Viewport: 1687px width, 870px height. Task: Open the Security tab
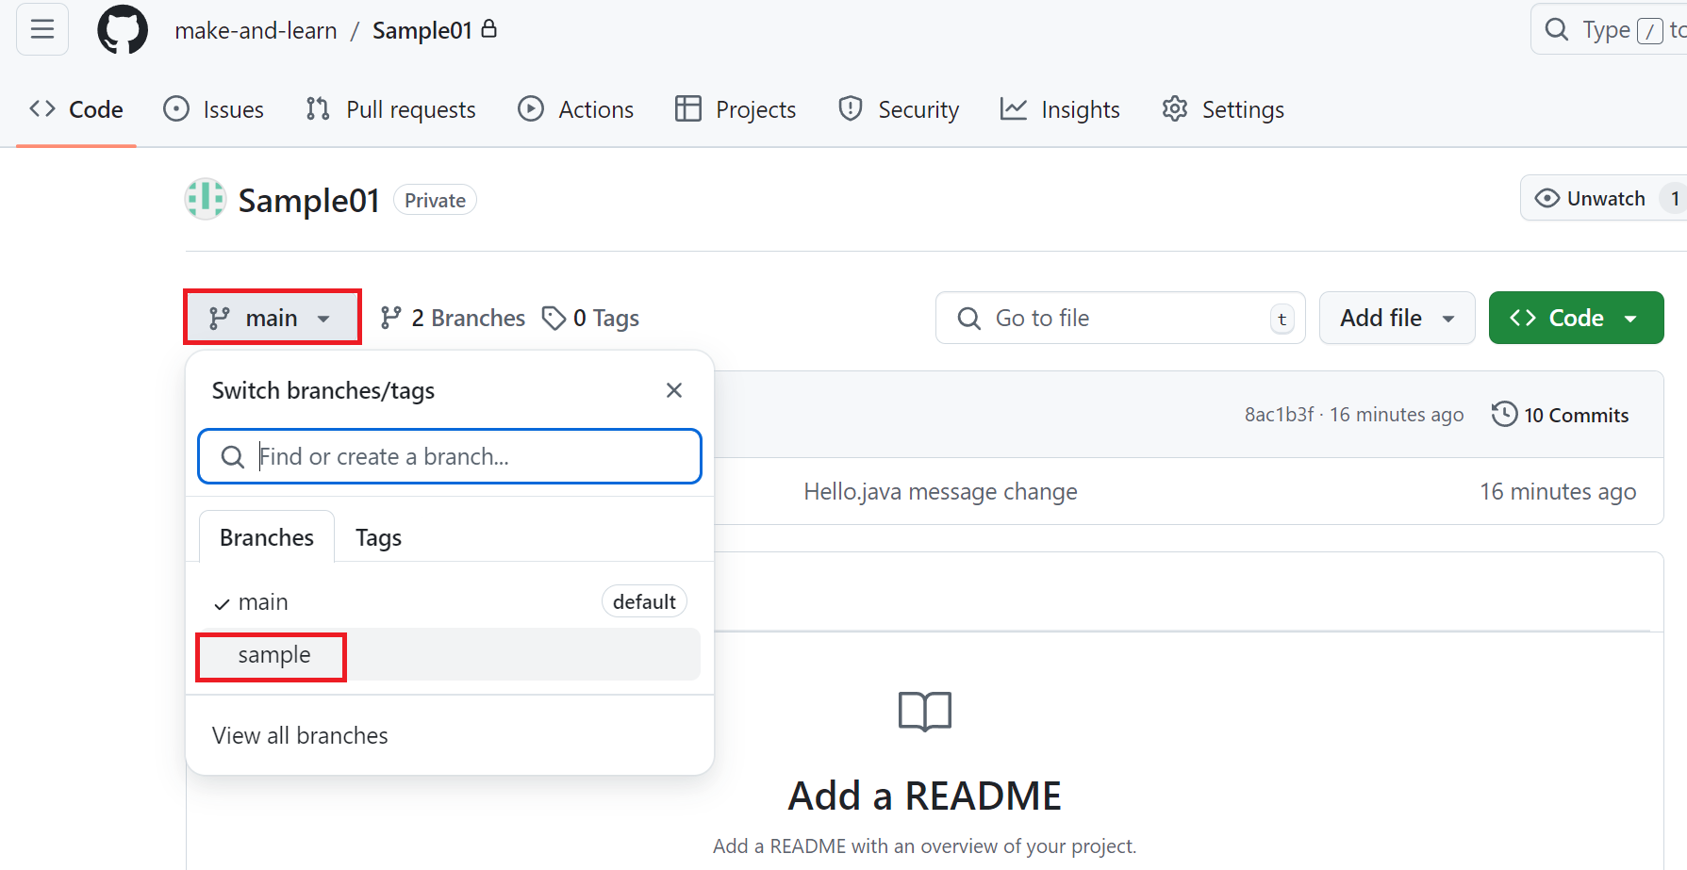(x=899, y=109)
